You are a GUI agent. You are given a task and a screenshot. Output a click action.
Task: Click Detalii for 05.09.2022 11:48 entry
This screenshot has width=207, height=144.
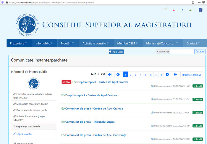(198, 86)
